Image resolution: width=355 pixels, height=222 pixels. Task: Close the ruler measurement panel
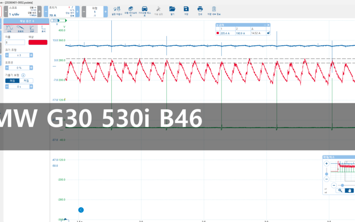[x=268, y=25]
